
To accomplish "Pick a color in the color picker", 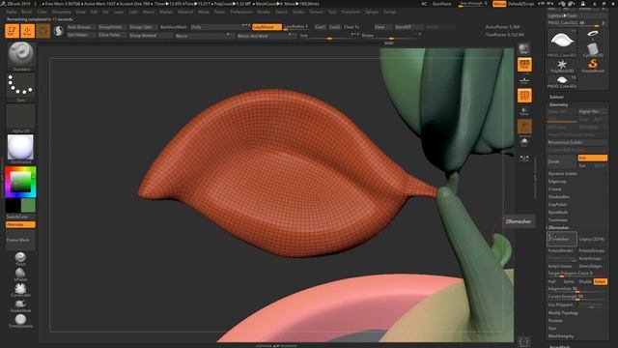I will click(x=20, y=182).
